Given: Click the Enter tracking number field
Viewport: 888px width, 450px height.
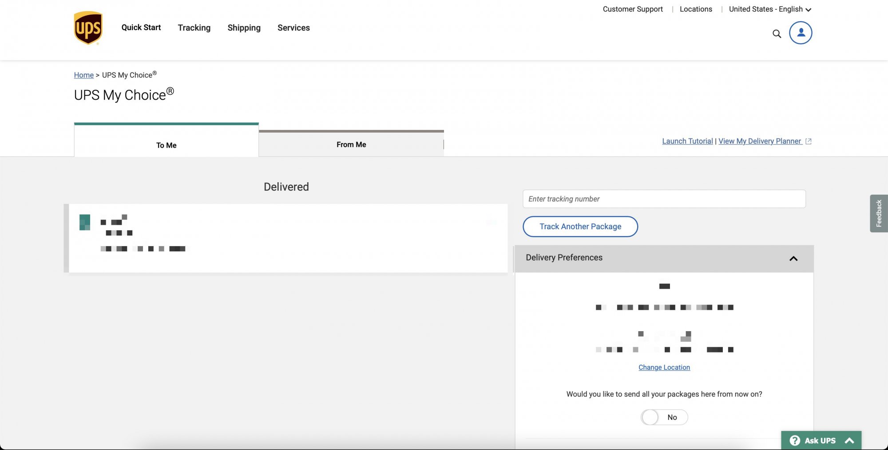Looking at the screenshot, I should [664, 199].
